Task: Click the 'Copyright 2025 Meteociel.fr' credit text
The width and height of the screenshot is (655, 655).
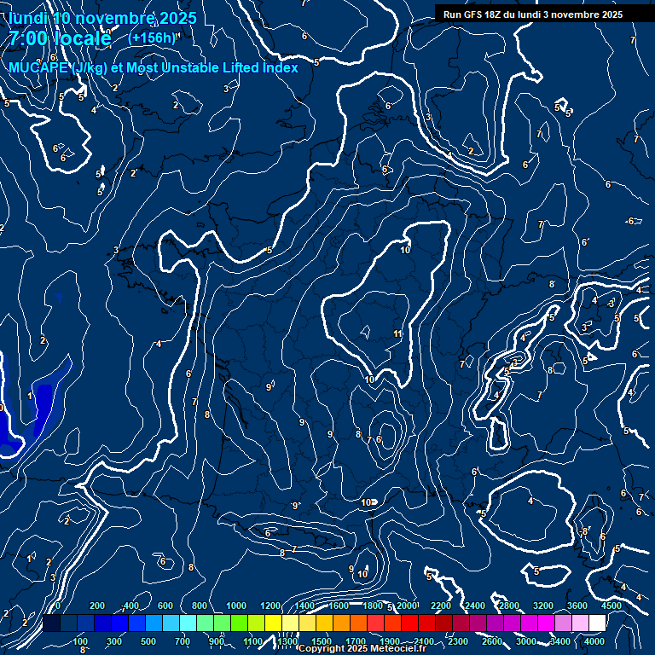Action: [x=362, y=648]
